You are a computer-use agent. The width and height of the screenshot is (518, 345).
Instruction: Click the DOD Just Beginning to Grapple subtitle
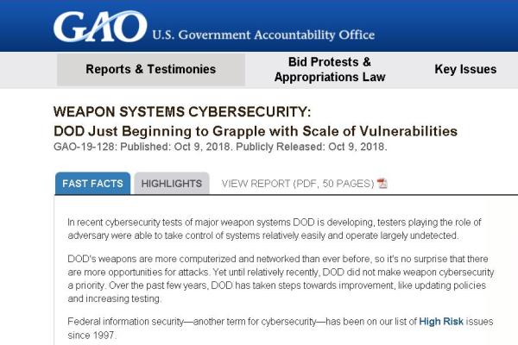(x=256, y=131)
